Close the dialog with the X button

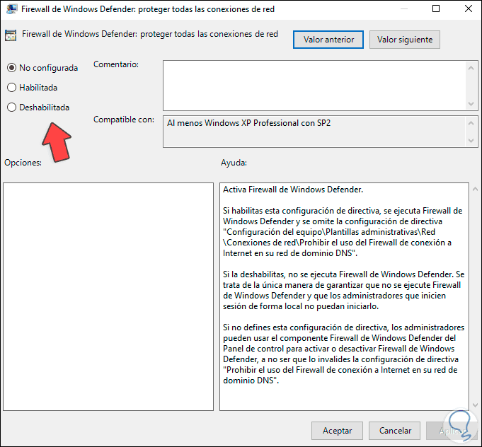click(468, 9)
